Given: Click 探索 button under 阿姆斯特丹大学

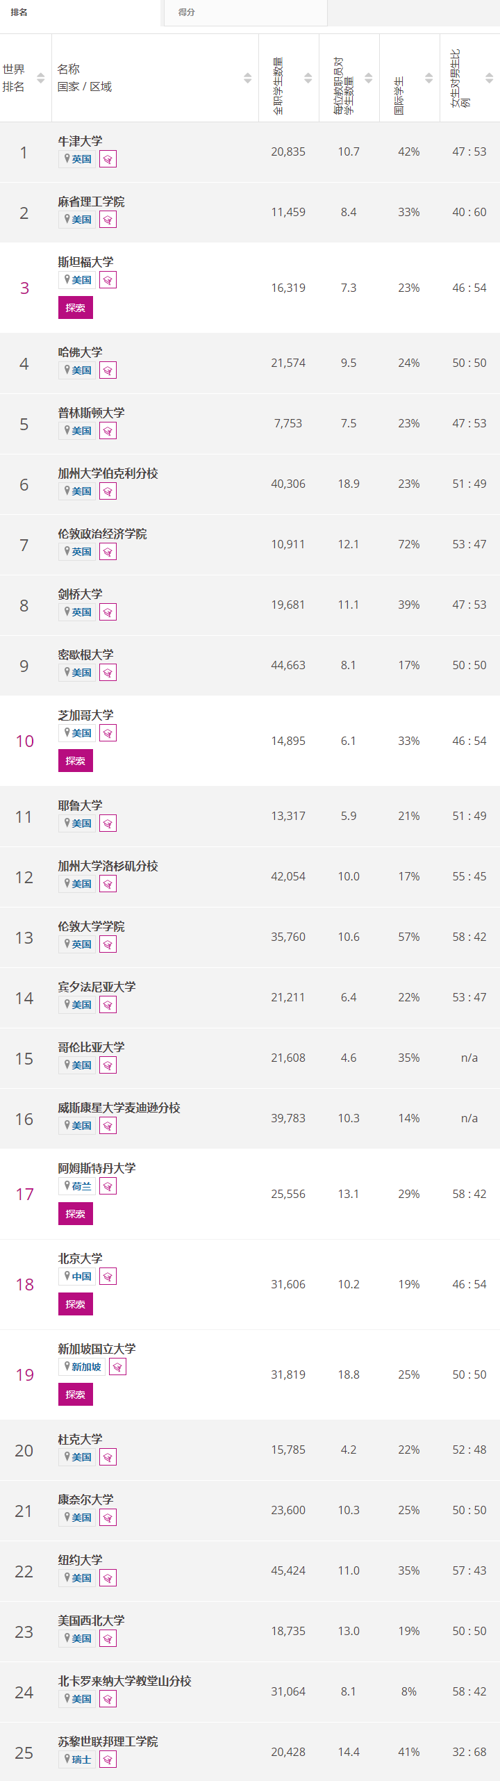Looking at the screenshot, I should coord(76,1214).
